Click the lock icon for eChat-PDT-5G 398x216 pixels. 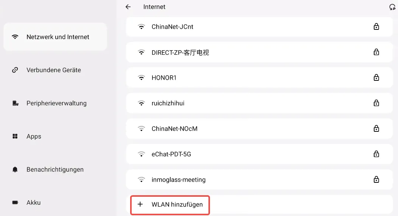pyautogui.click(x=376, y=154)
